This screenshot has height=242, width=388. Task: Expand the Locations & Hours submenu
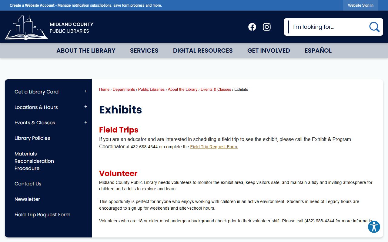(86, 107)
